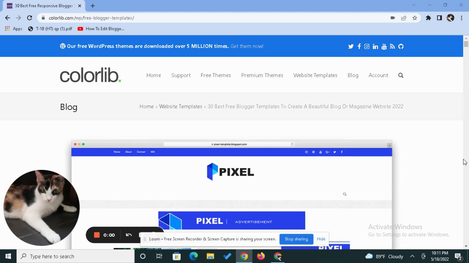Open Colorlib's YouTube channel icon
The height and width of the screenshot is (263, 469).
384,46
